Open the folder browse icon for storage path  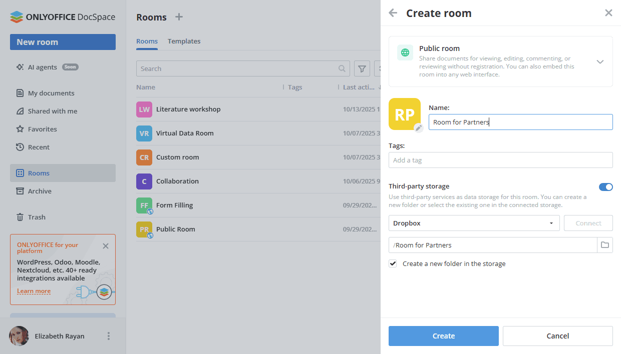coord(605,245)
